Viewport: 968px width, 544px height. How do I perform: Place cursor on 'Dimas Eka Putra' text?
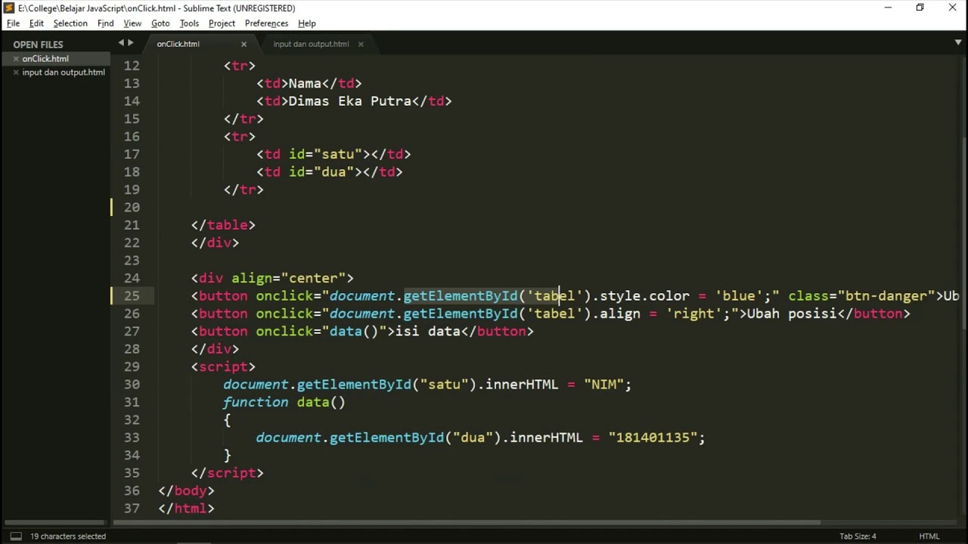pos(349,101)
